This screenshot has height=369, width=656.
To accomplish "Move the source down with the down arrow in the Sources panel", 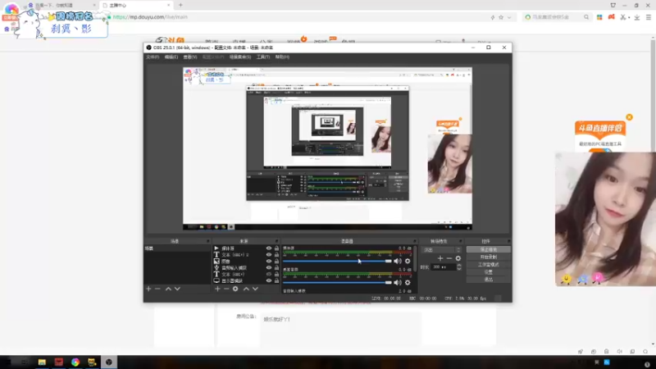I will point(255,289).
